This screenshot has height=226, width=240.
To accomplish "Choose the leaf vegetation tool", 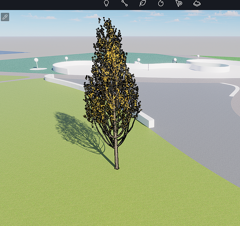I will 143,3.
